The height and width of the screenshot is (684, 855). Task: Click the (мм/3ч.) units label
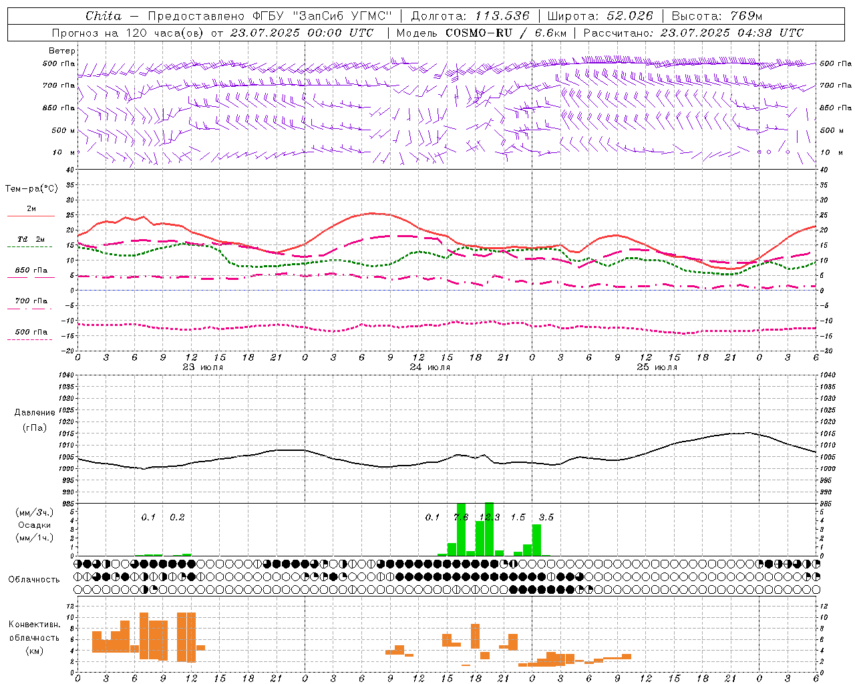tap(35, 512)
